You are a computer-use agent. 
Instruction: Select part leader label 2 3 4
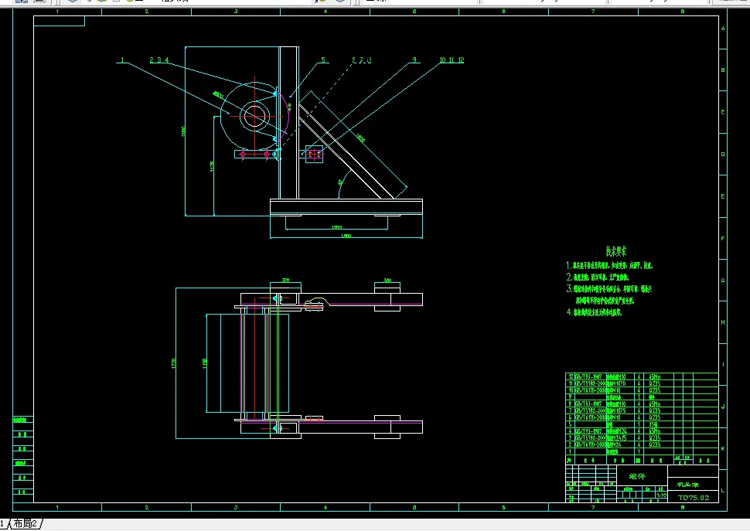pyautogui.click(x=159, y=60)
